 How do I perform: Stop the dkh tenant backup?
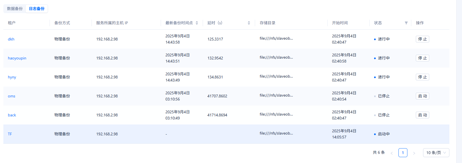coord(422,39)
